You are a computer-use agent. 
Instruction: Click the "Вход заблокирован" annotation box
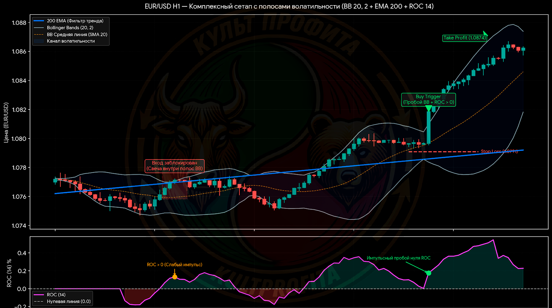tap(175, 166)
